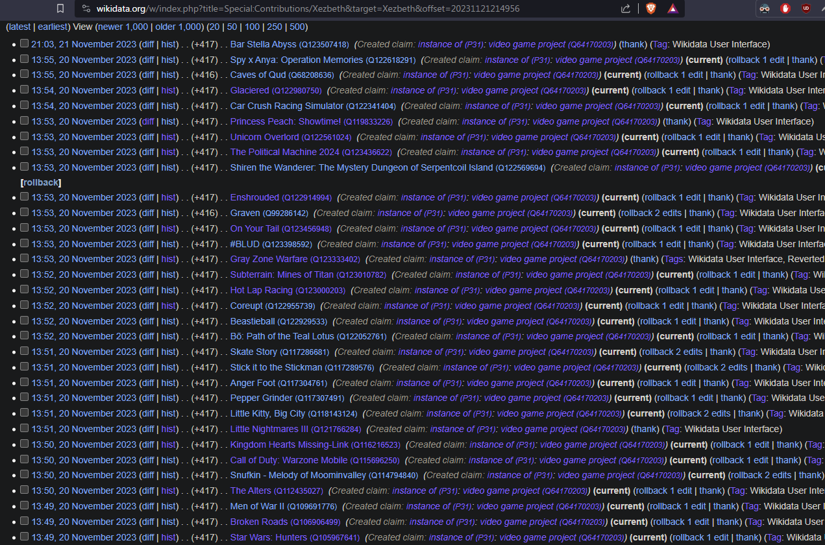Open the Brave Shields lion icon

pos(651,8)
